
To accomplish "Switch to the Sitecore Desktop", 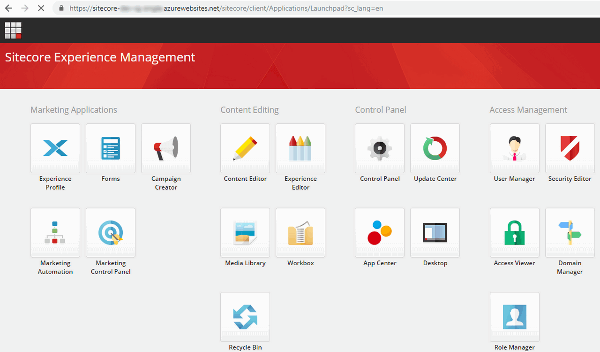I will click(x=435, y=233).
